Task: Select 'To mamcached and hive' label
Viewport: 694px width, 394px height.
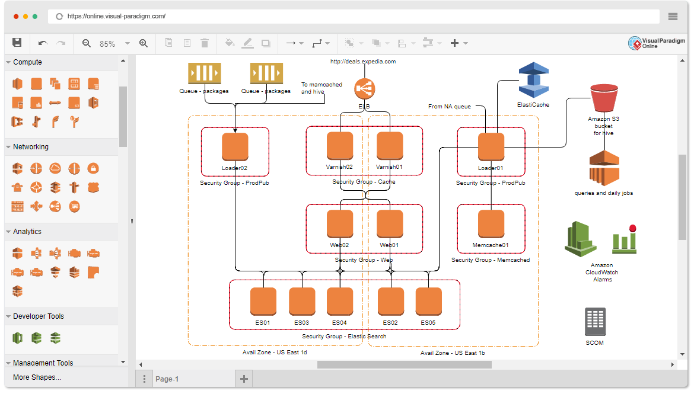Action: tap(321, 88)
